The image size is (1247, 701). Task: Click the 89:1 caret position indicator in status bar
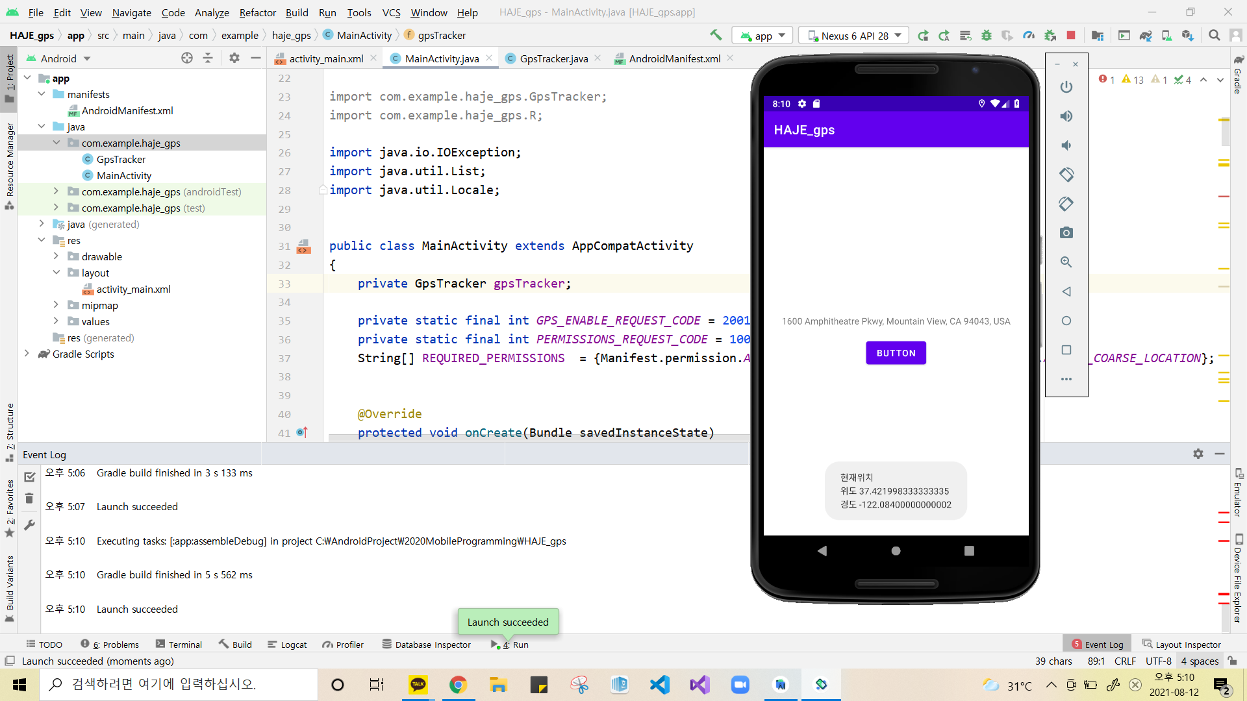coord(1096,661)
